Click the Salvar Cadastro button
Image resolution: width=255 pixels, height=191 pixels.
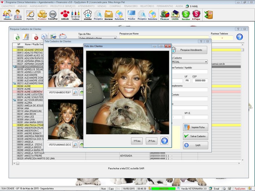[195, 136]
